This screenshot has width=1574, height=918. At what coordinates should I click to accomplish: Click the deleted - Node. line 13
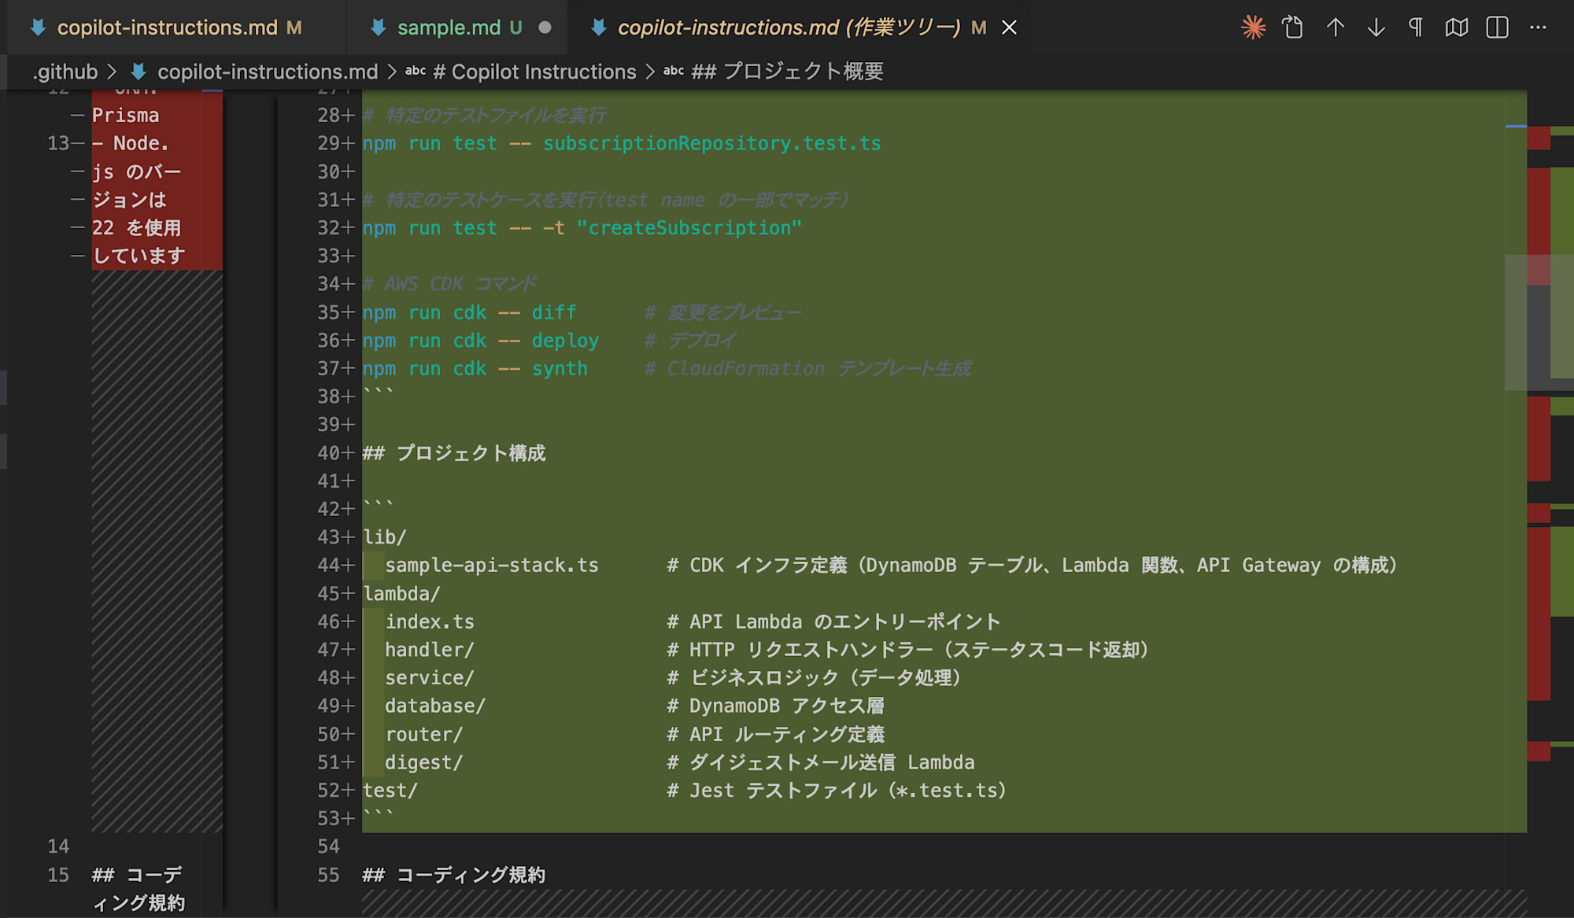click(x=131, y=144)
